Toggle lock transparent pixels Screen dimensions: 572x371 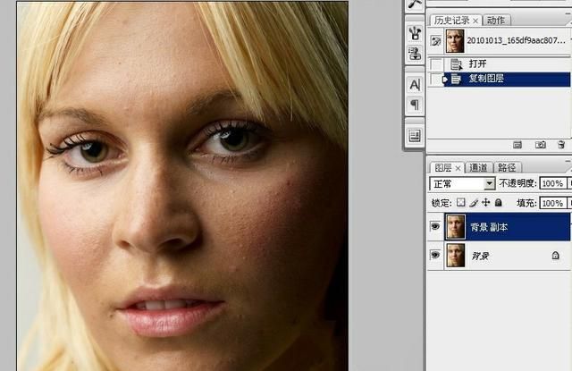click(461, 202)
